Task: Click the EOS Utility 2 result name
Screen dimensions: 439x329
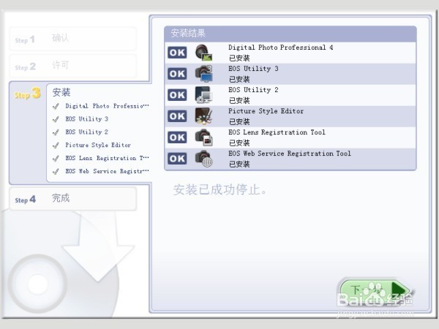Action: point(253,90)
